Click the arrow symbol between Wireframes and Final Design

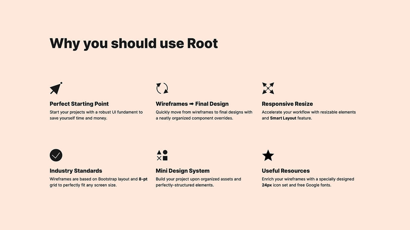click(x=192, y=104)
